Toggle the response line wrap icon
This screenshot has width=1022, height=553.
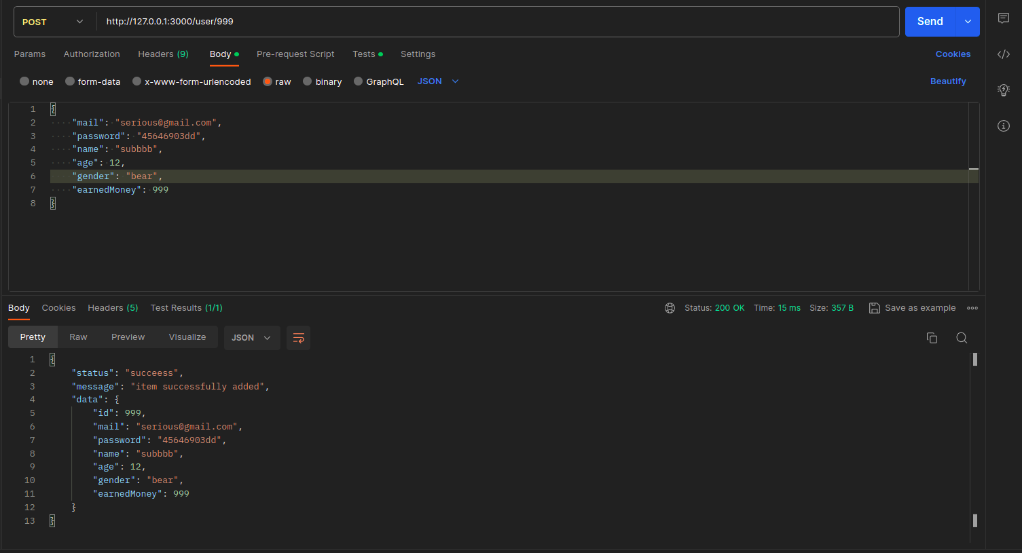(298, 338)
